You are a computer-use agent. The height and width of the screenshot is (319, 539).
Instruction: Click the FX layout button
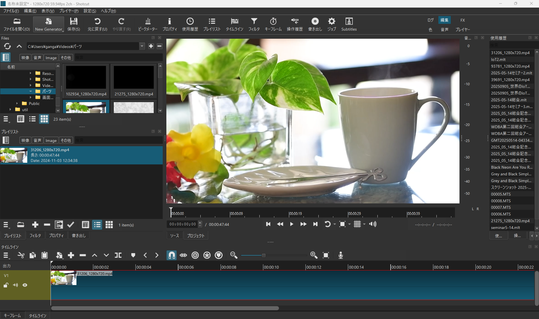tap(462, 20)
